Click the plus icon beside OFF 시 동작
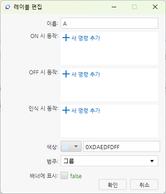Image resolution: width=166 pixels, height=194 pixels. (x=66, y=74)
